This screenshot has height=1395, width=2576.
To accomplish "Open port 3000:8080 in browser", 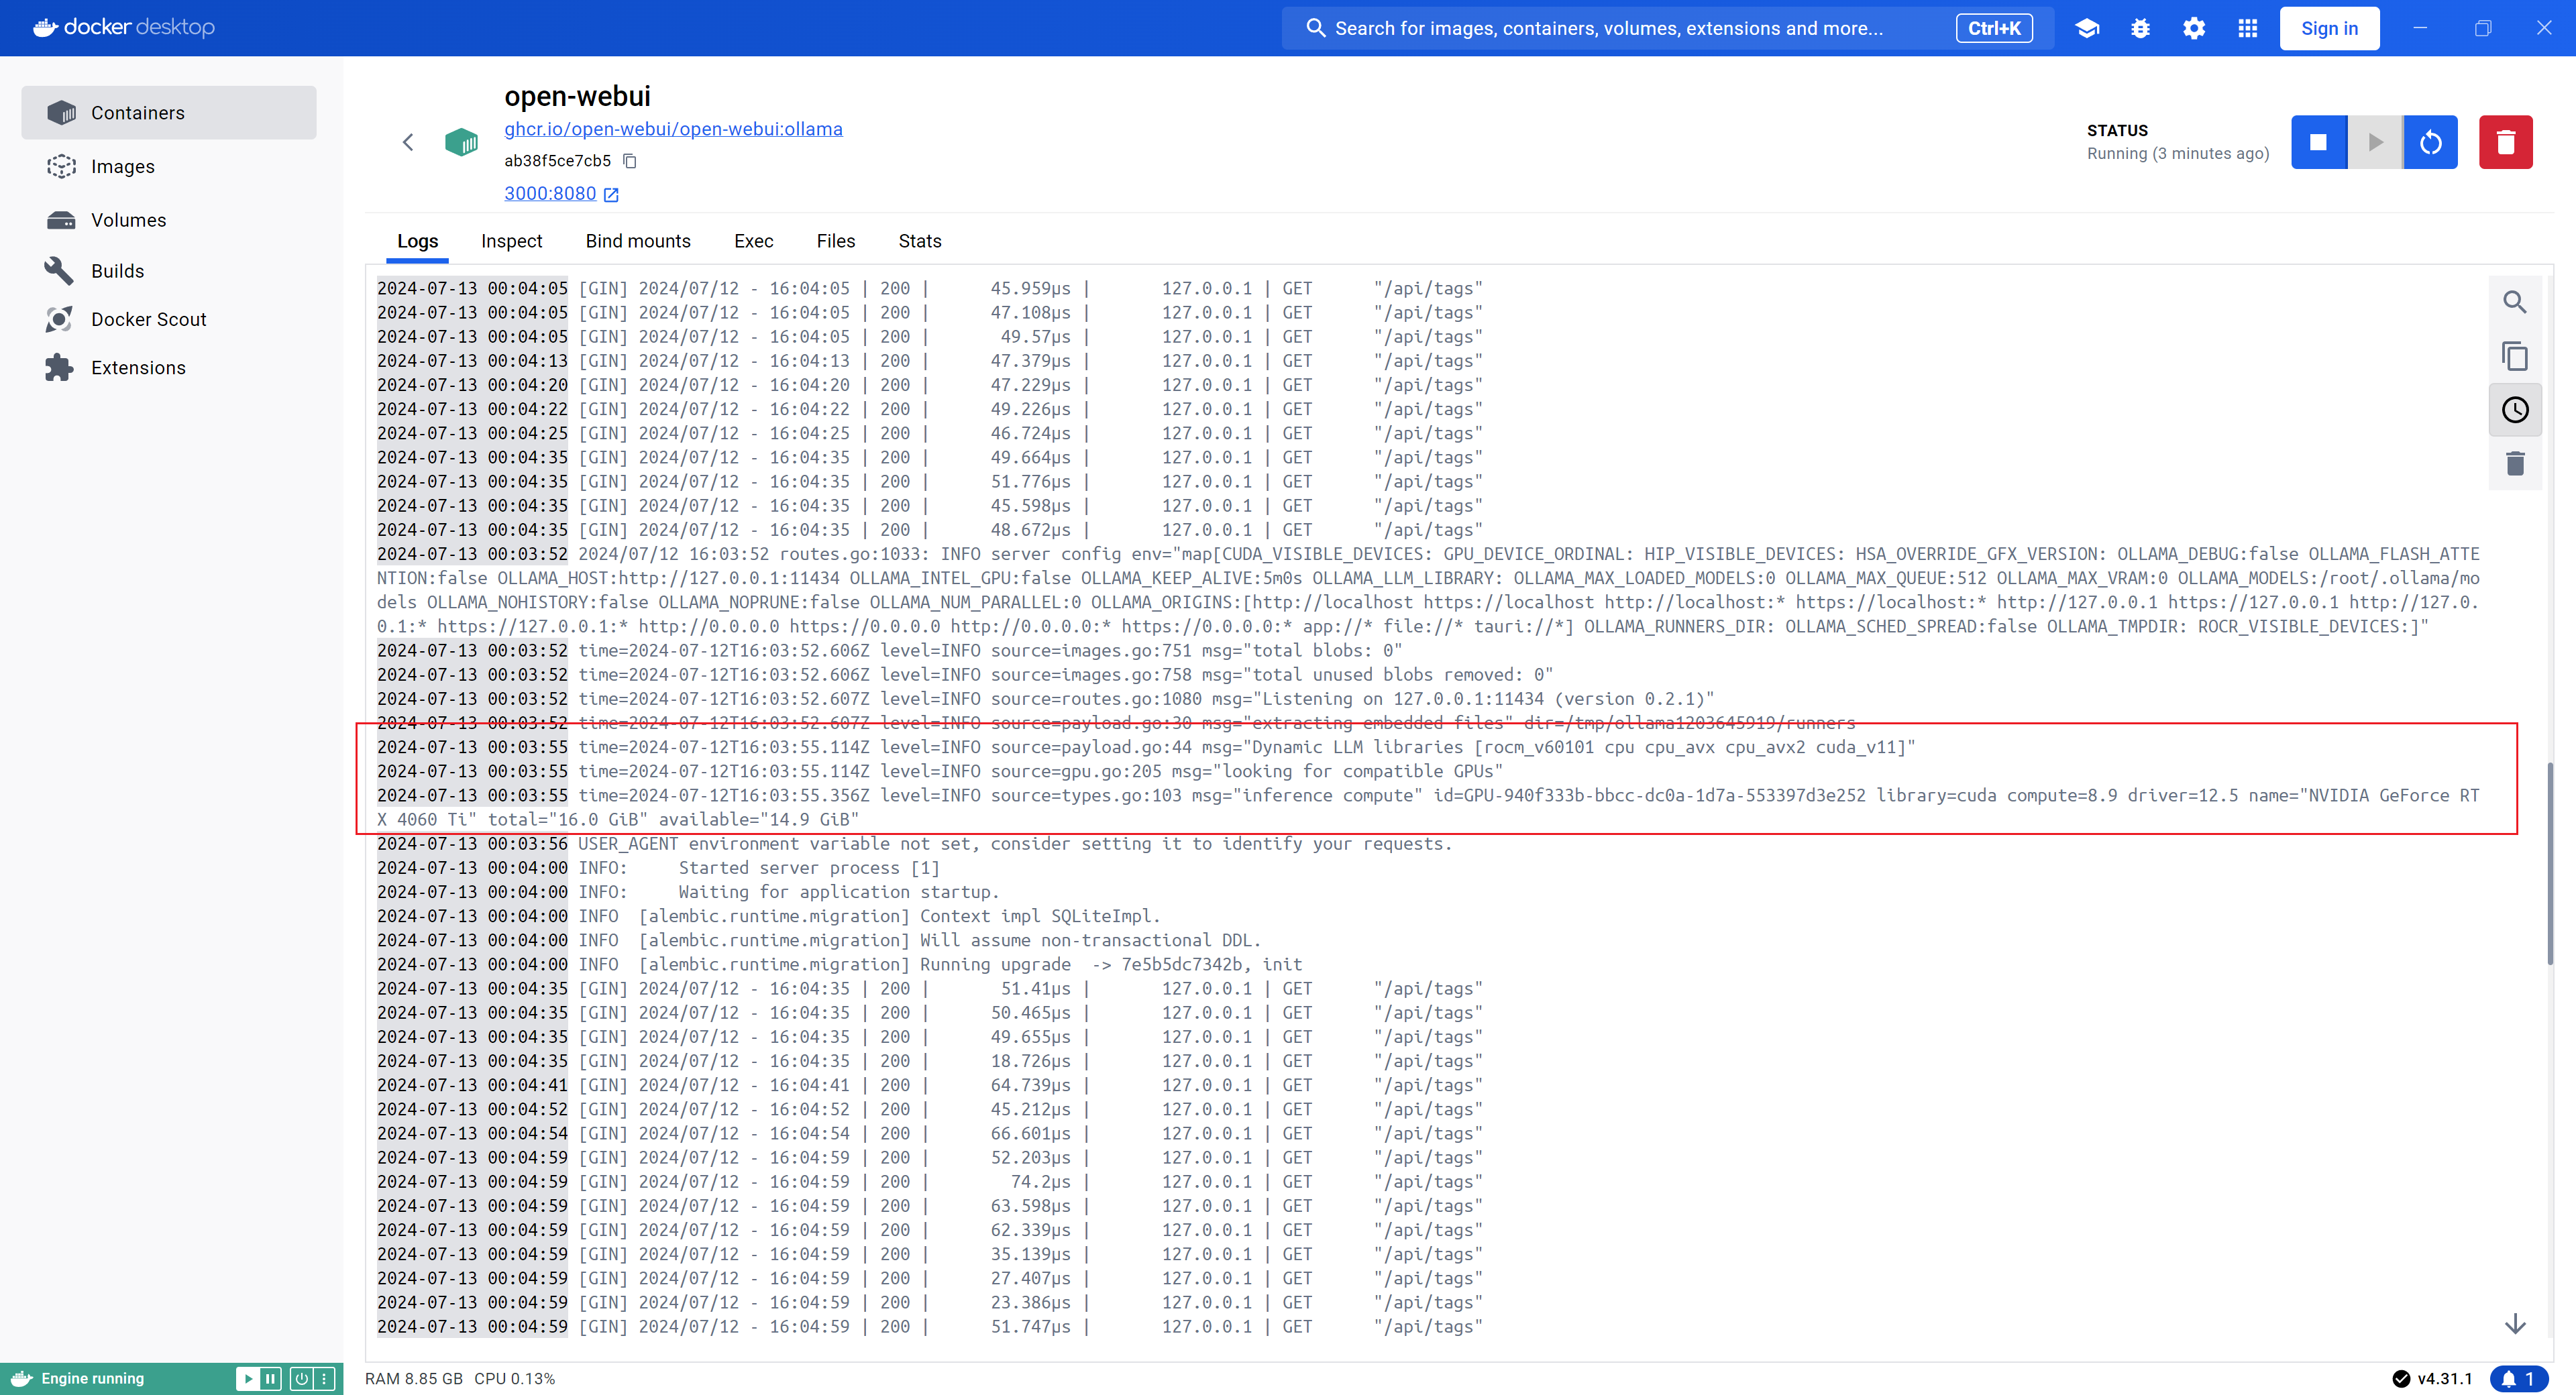I will pyautogui.click(x=561, y=193).
